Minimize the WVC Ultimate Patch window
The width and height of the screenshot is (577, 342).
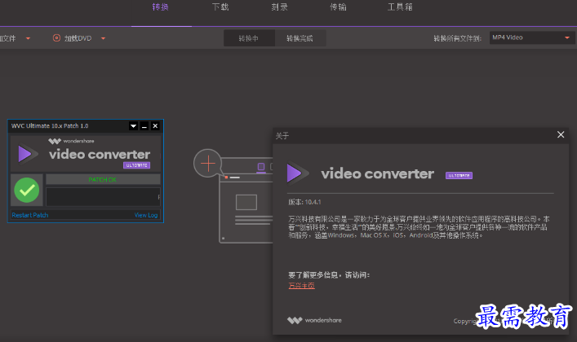tap(144, 126)
